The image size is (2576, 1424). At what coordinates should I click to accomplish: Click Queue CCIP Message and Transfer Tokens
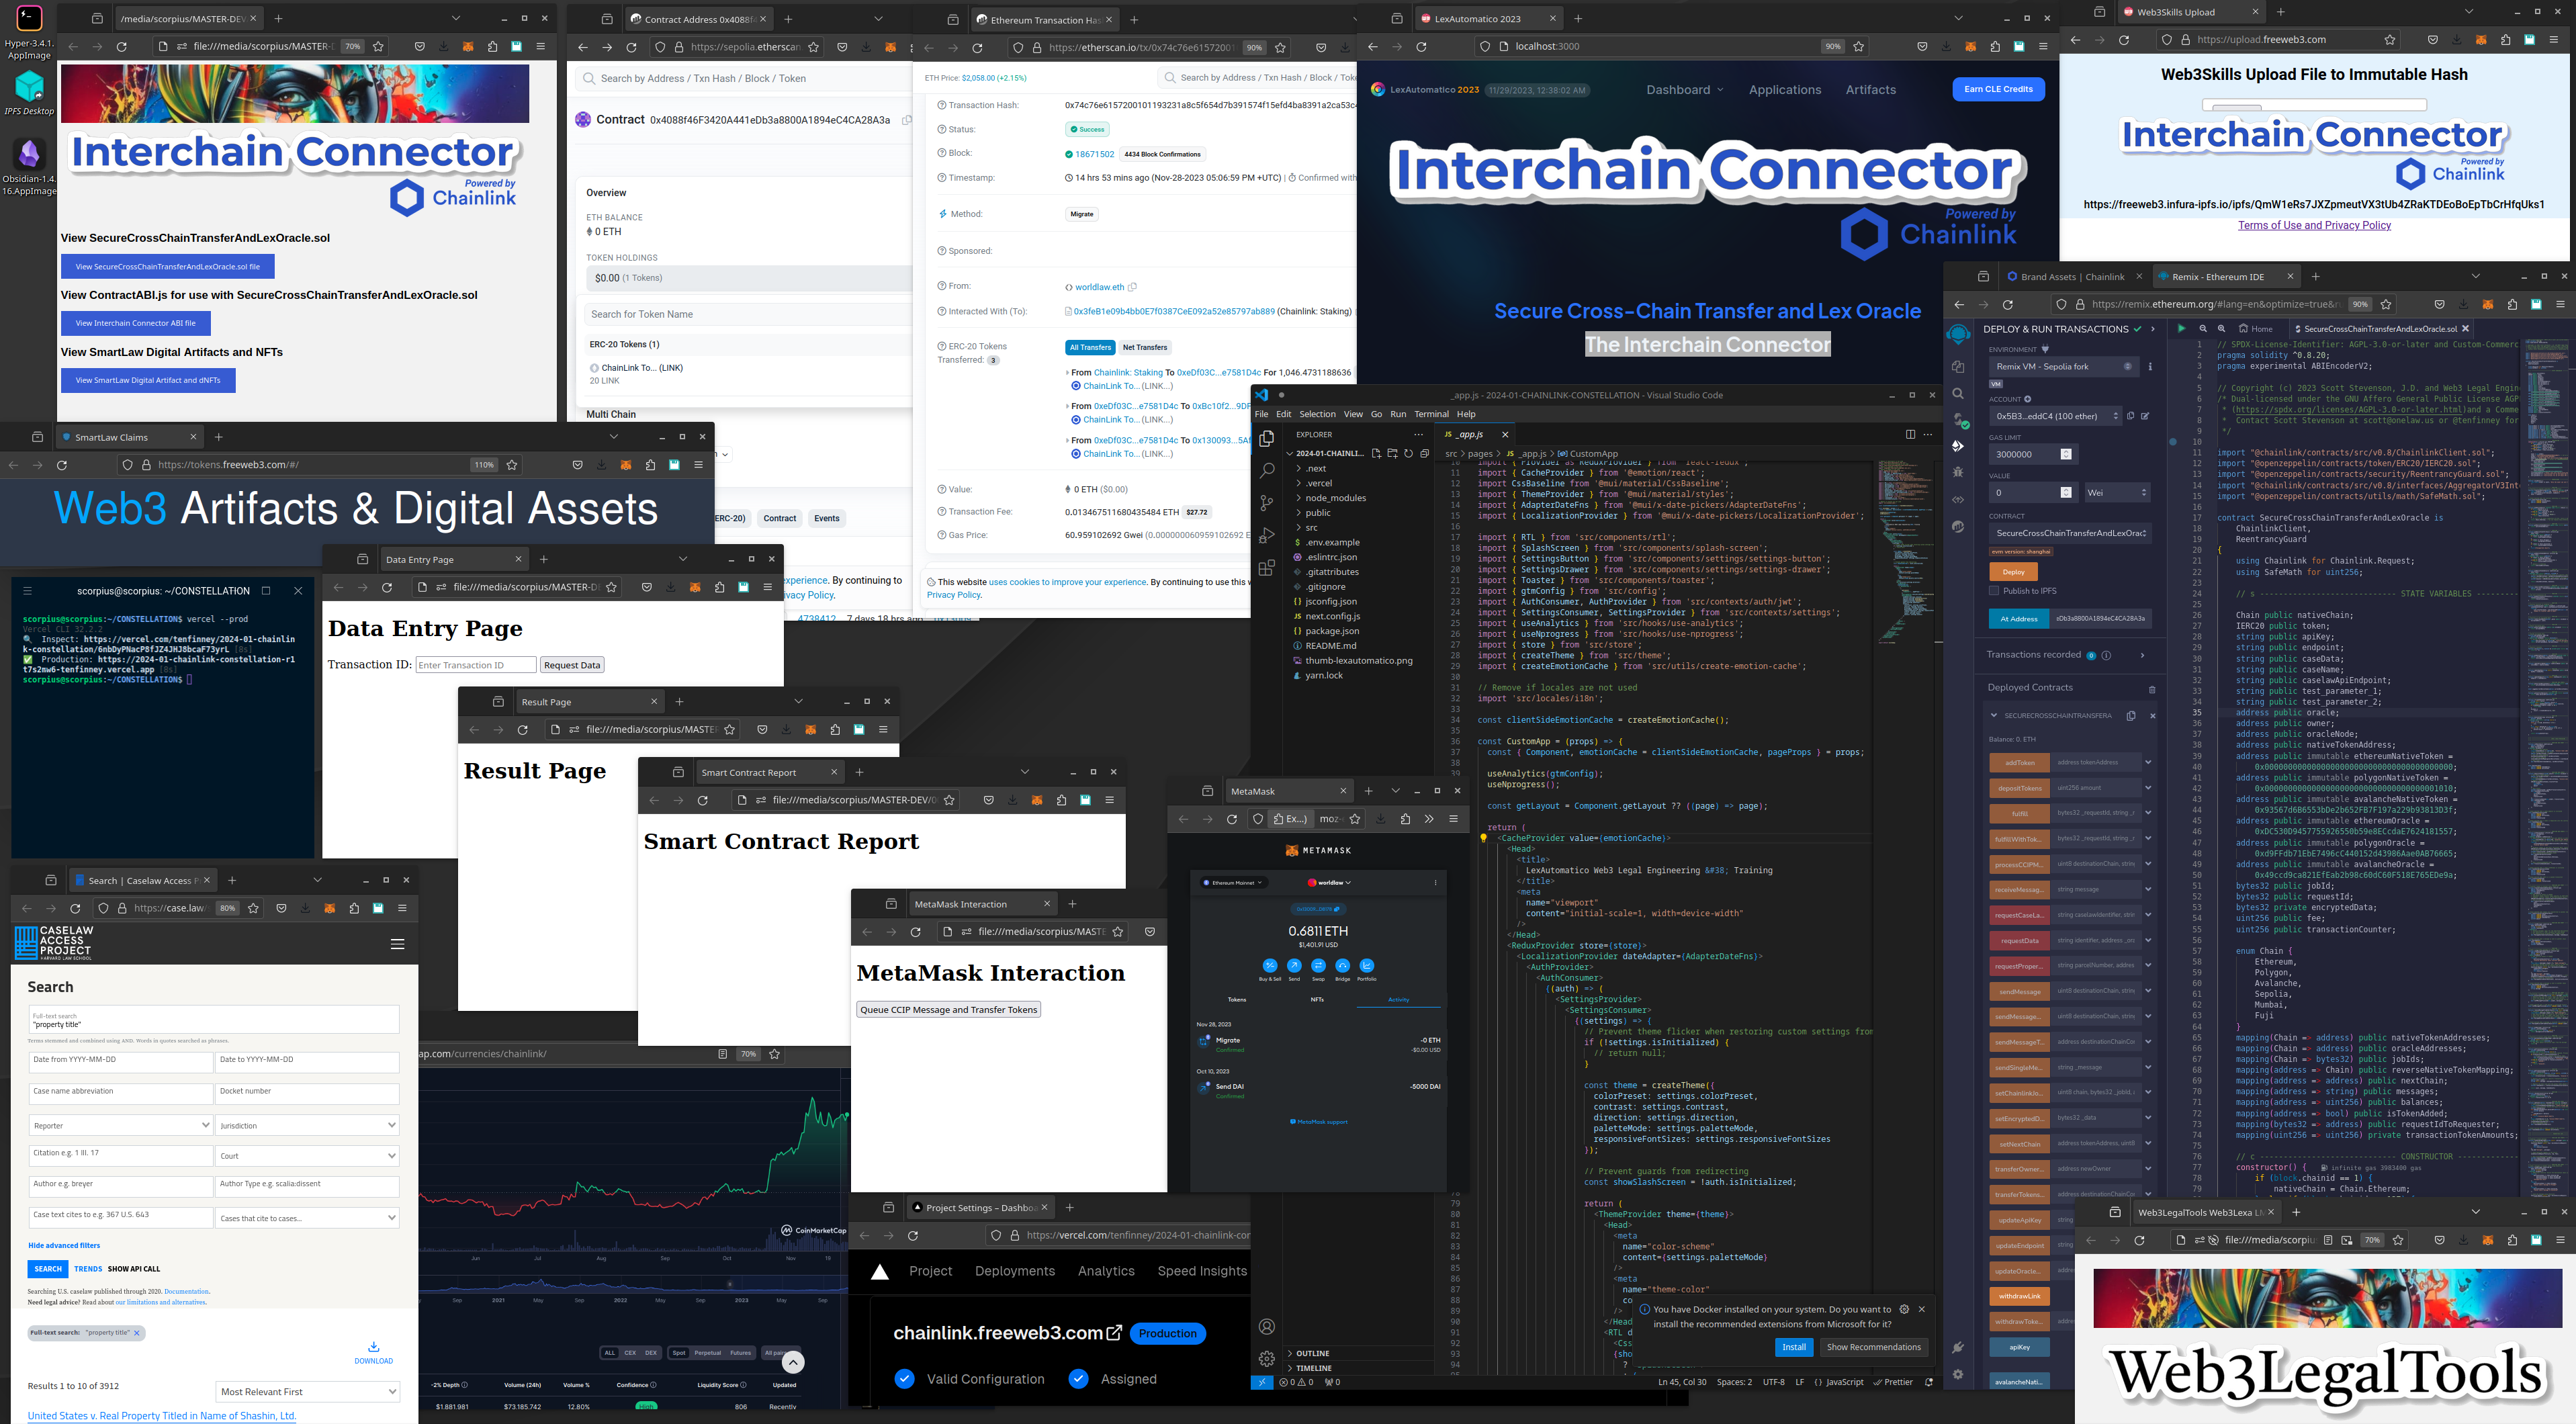(948, 1010)
